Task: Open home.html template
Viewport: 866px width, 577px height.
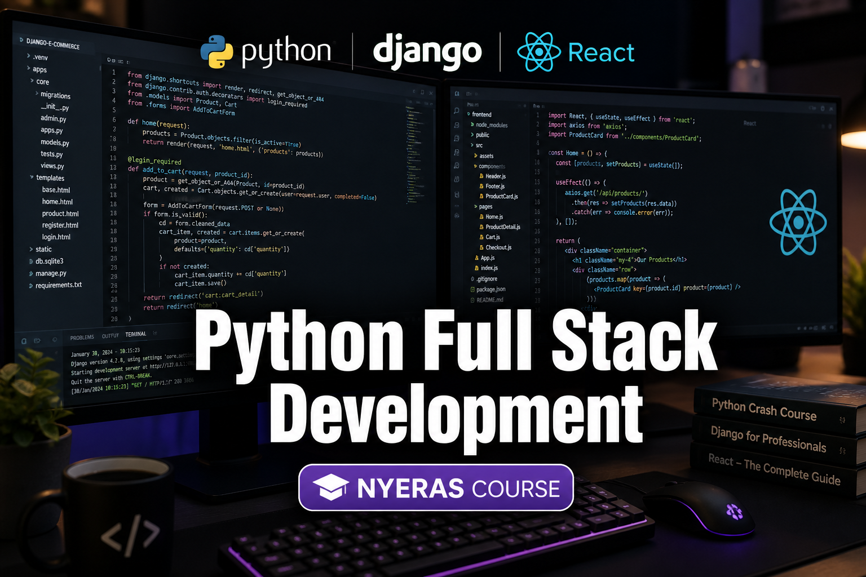Action: coord(58,202)
